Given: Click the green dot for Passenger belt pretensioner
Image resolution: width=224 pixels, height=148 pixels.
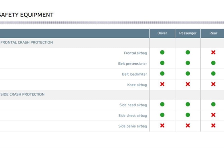Looking at the screenshot, I should pos(188,63).
